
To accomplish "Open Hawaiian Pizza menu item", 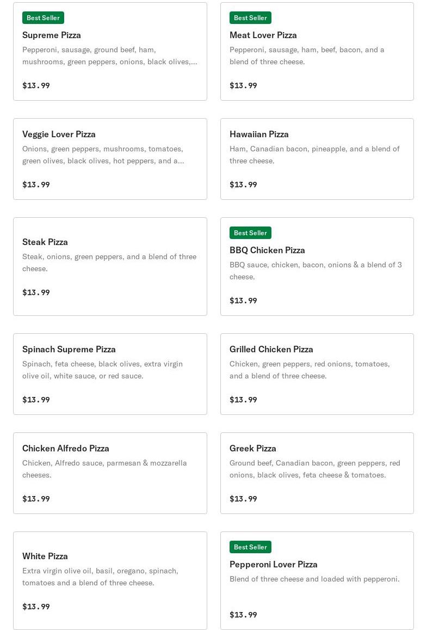I will [x=259, y=134].
